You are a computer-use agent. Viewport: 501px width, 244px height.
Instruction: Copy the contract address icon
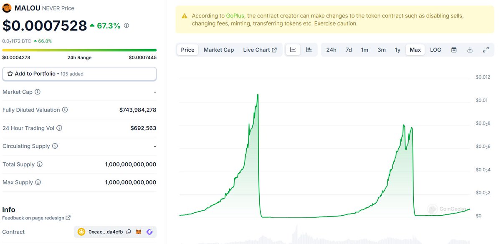(129, 232)
